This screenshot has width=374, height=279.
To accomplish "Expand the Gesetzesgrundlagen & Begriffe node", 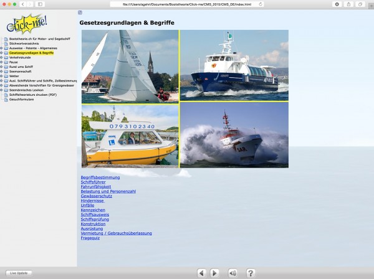I will [x=1, y=53].
